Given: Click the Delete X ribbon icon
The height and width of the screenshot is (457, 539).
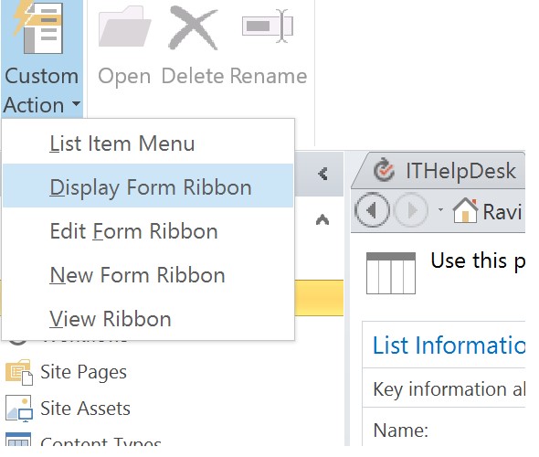Looking at the screenshot, I should pos(193,27).
